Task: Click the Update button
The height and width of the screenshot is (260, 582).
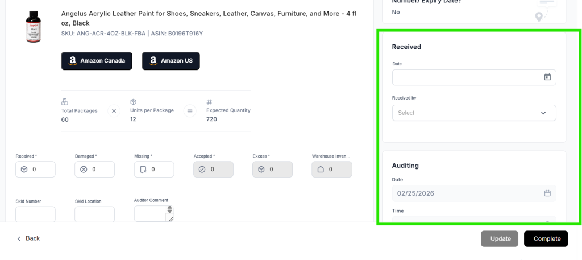Action: point(500,239)
